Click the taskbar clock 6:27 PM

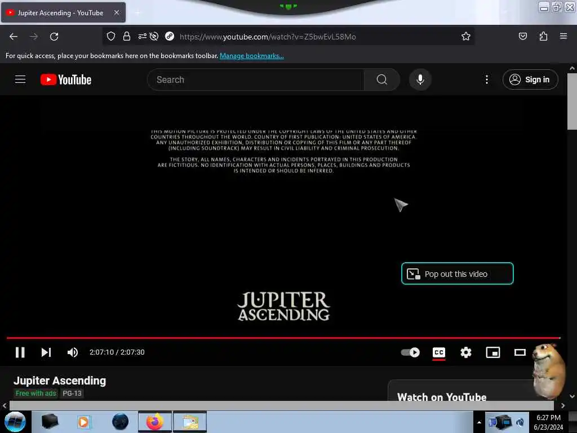(x=548, y=418)
